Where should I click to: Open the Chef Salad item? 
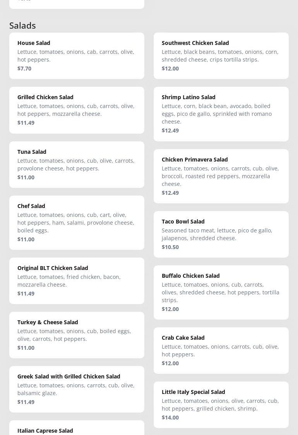[77, 222]
